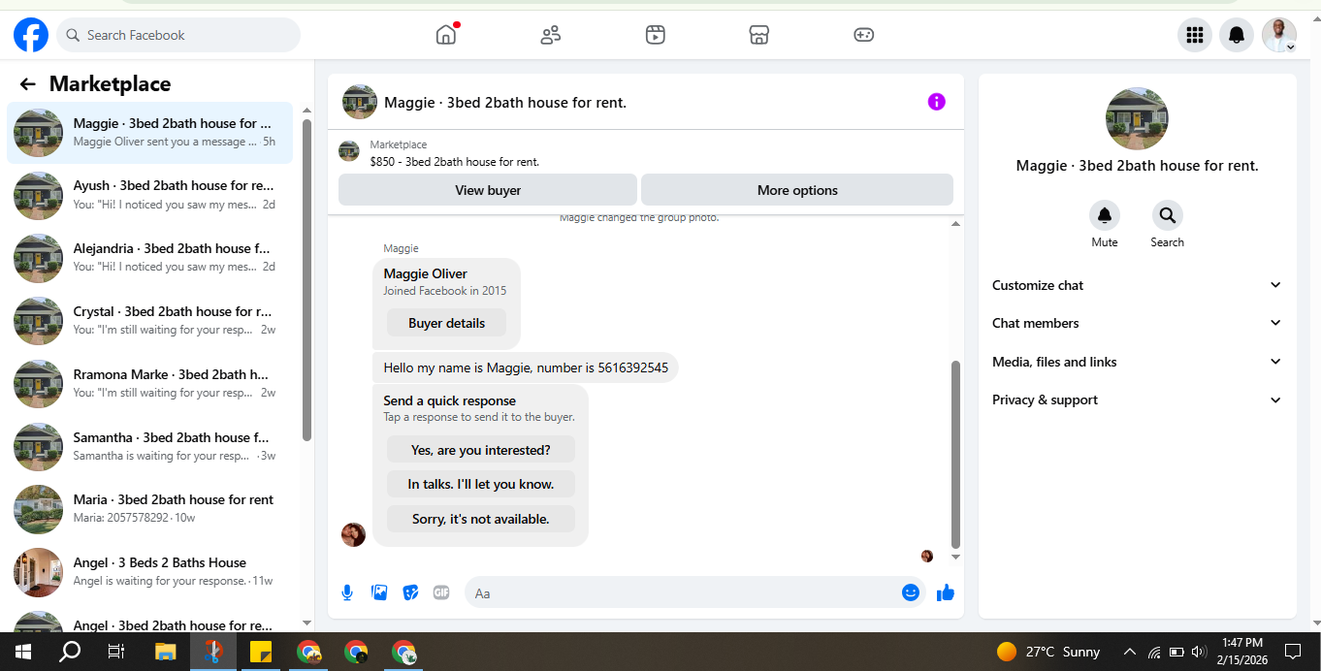Open Windows Start button
The image size is (1321, 671).
[23, 652]
